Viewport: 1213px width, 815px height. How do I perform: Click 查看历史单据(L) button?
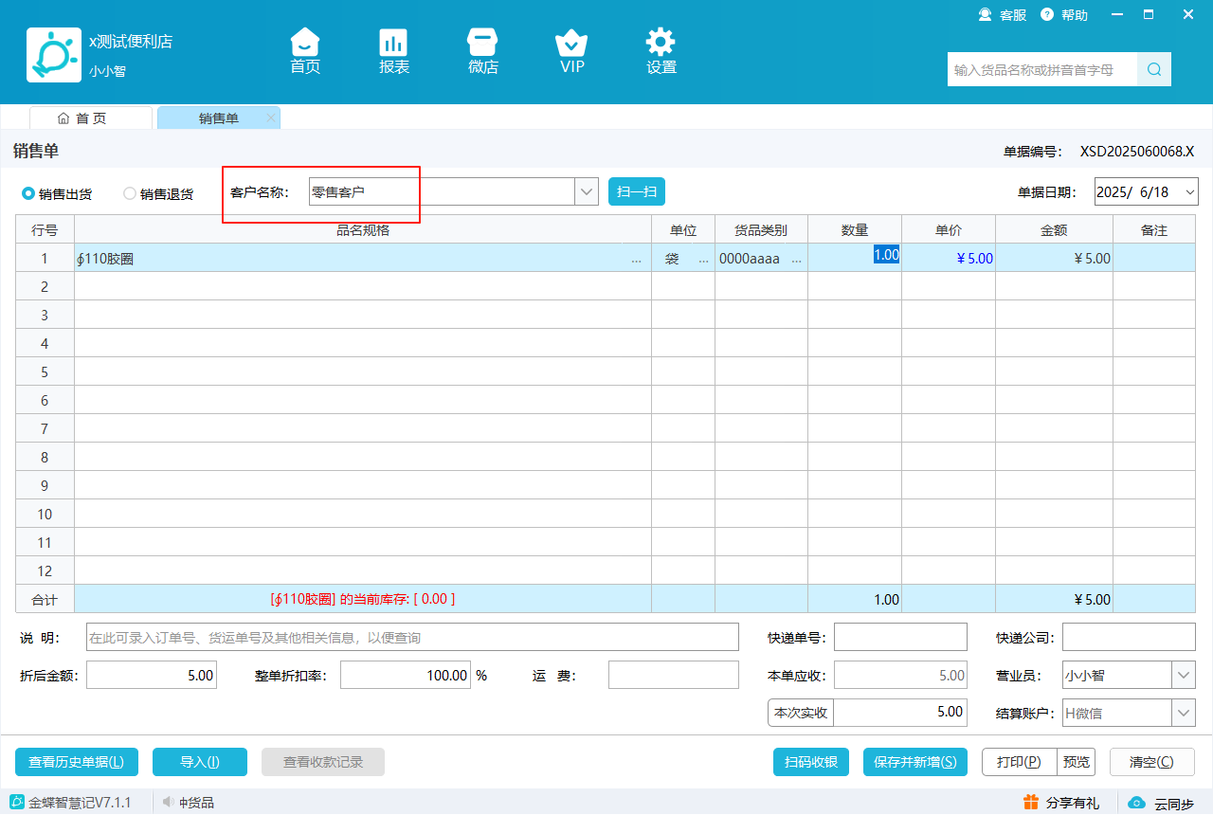(x=77, y=762)
